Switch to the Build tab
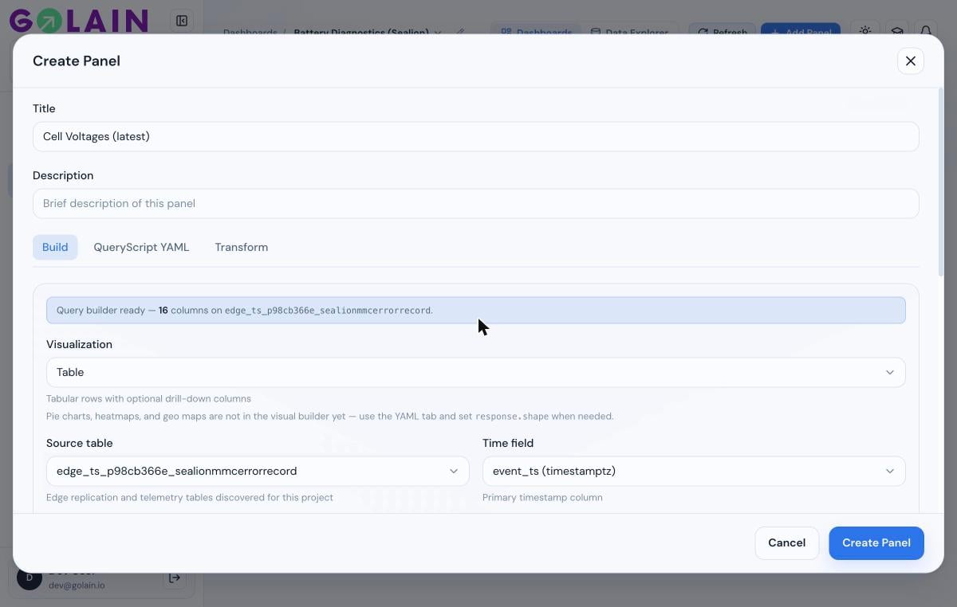Viewport: 957px width, 607px height. pyautogui.click(x=55, y=247)
